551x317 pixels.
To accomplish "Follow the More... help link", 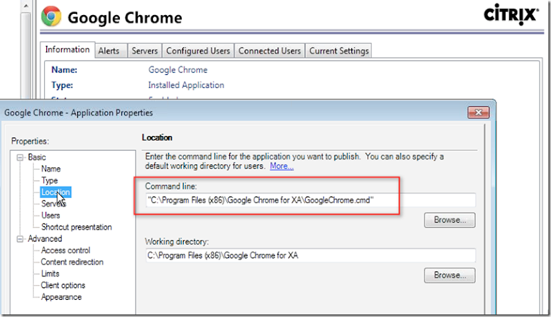I will (282, 166).
